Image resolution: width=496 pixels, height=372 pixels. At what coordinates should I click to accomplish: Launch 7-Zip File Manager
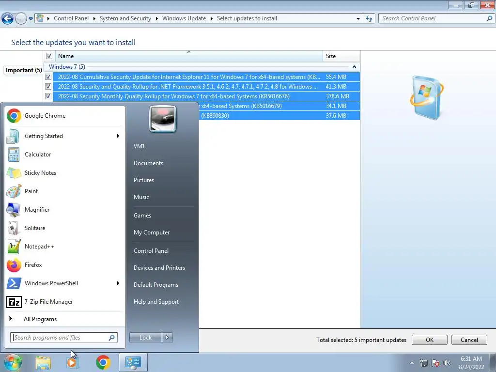point(65,302)
